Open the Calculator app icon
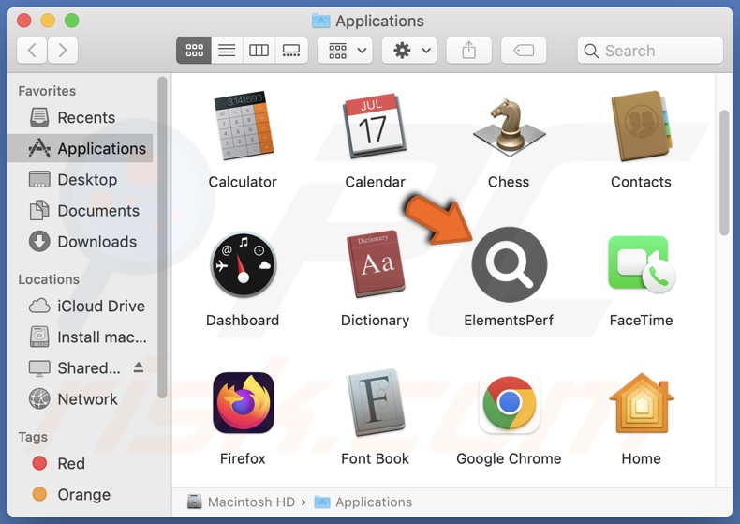 tap(244, 126)
